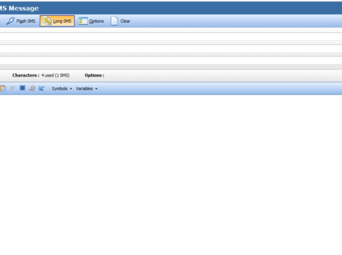The height and width of the screenshot is (255, 342).
Task: Click the blue arrow icon beside Symbols
Action: [41, 88]
